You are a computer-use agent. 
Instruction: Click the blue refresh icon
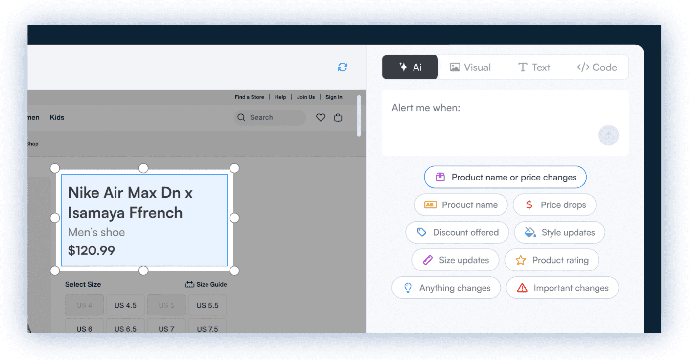coord(343,67)
